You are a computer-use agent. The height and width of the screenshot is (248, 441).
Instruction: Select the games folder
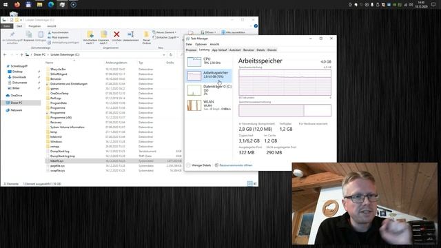click(54, 89)
